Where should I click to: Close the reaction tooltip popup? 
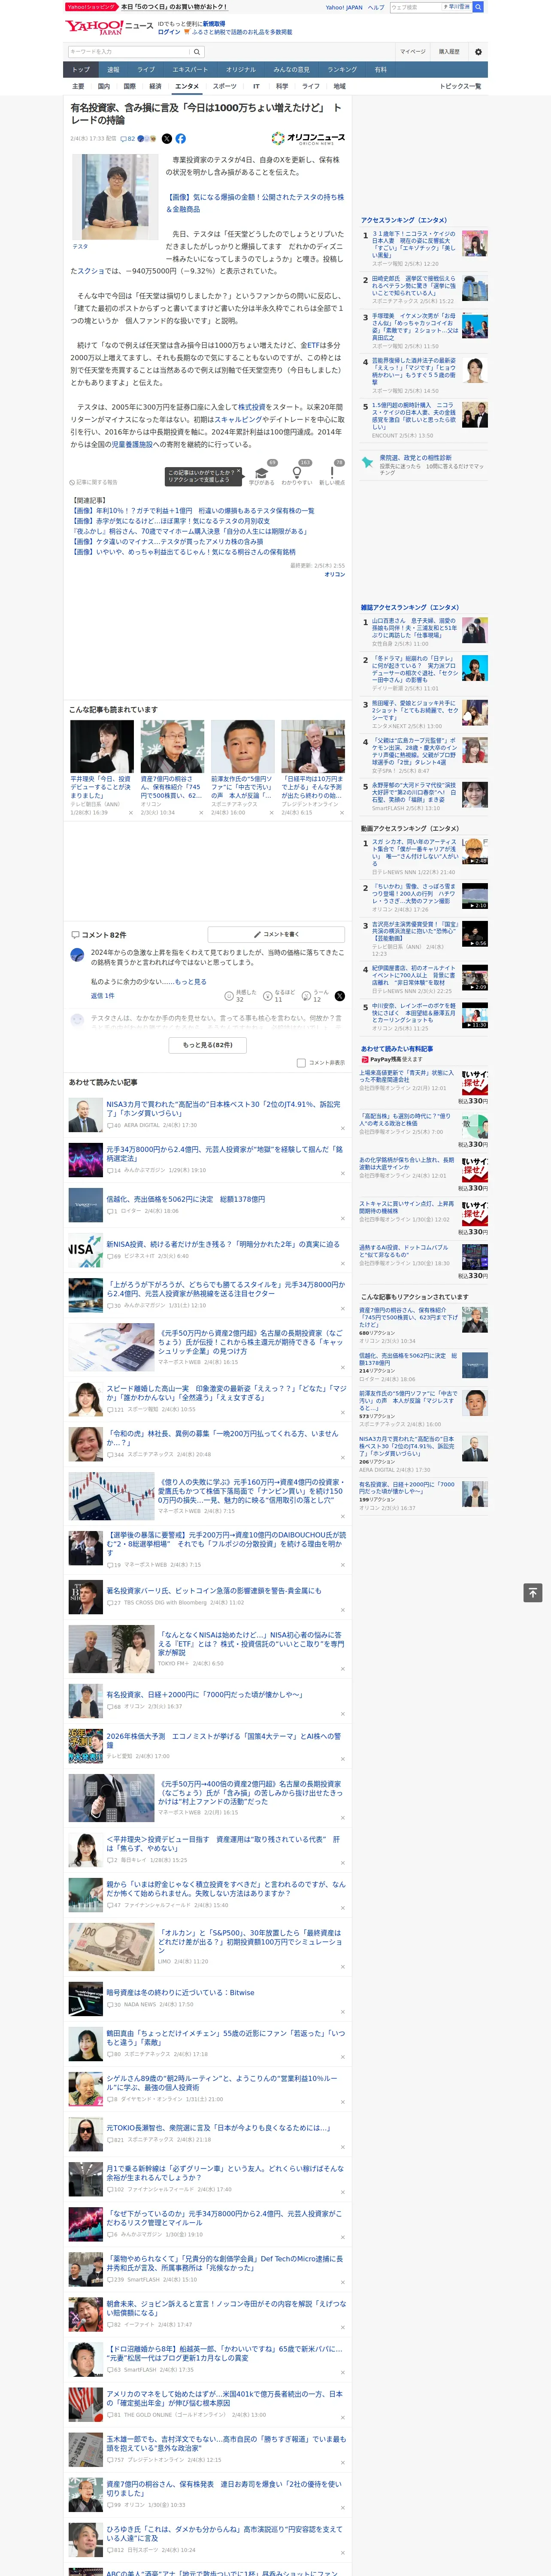click(x=238, y=472)
